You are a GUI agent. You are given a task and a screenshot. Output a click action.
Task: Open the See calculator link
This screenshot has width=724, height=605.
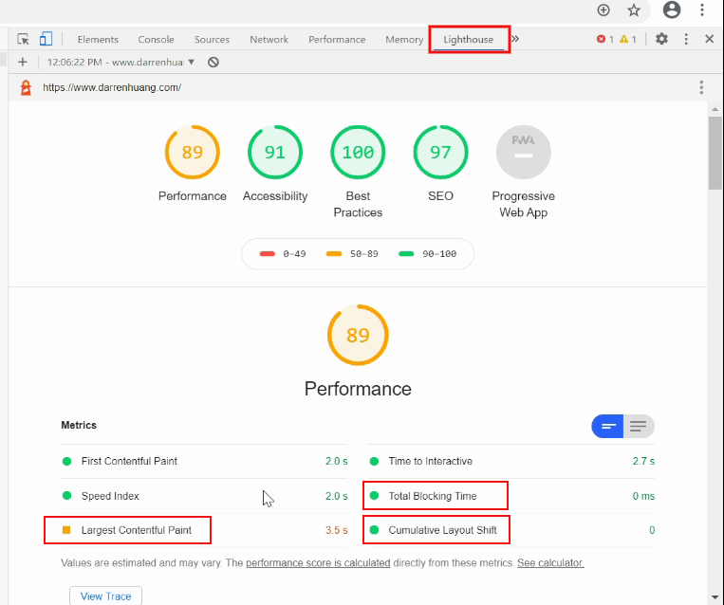pyautogui.click(x=550, y=563)
